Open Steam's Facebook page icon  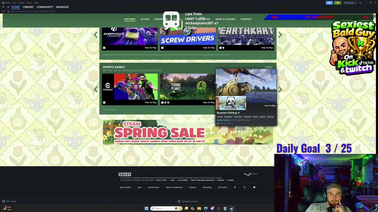pyautogui.click(x=235, y=187)
